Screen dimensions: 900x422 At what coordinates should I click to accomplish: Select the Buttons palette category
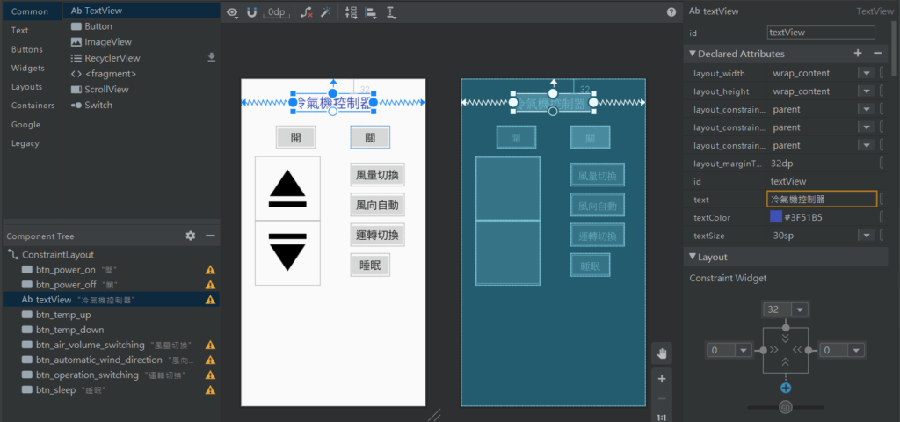[26, 49]
